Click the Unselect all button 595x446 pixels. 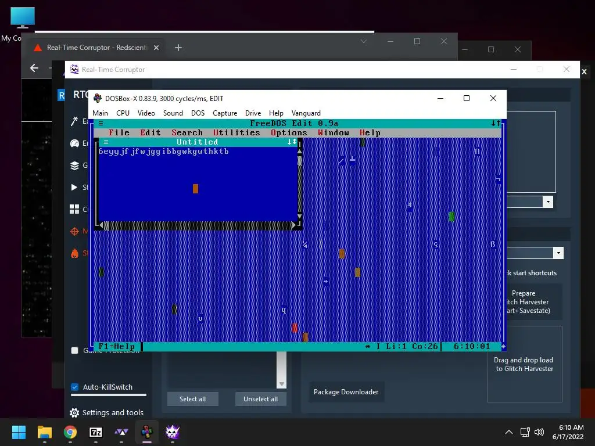pyautogui.click(x=261, y=399)
